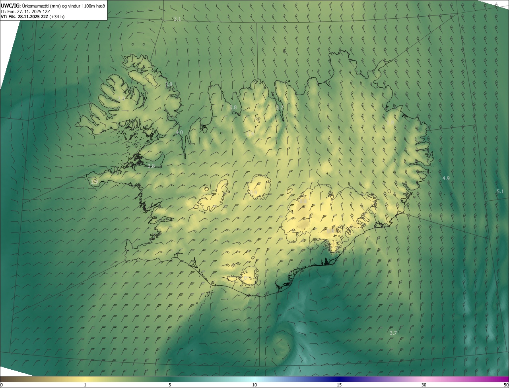
Task: Click the "30" tick label on the colorbar
Action: 424,385
